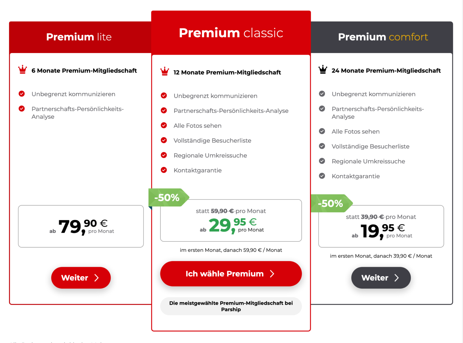Click the gray checkmark beside Alle Fotos sehen
463x343 pixels.
coord(322,131)
